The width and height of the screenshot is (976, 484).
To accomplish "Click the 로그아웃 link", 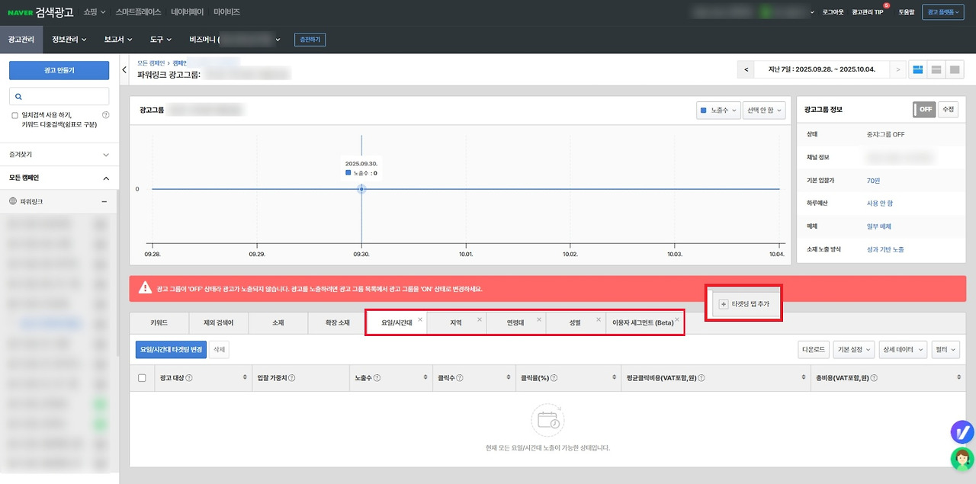I will pos(833,12).
